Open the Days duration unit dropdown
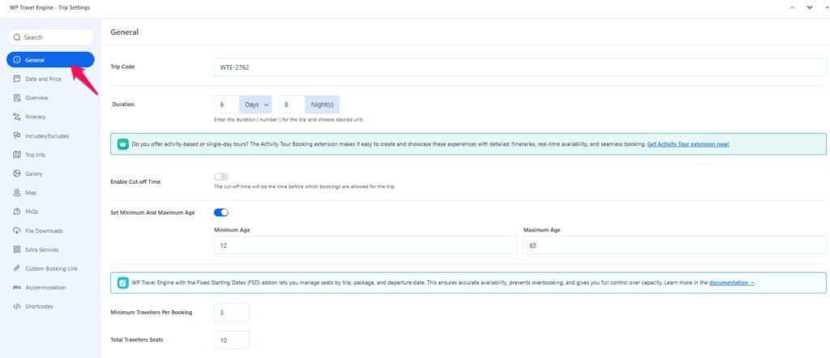This screenshot has width=830, height=358. tap(255, 104)
